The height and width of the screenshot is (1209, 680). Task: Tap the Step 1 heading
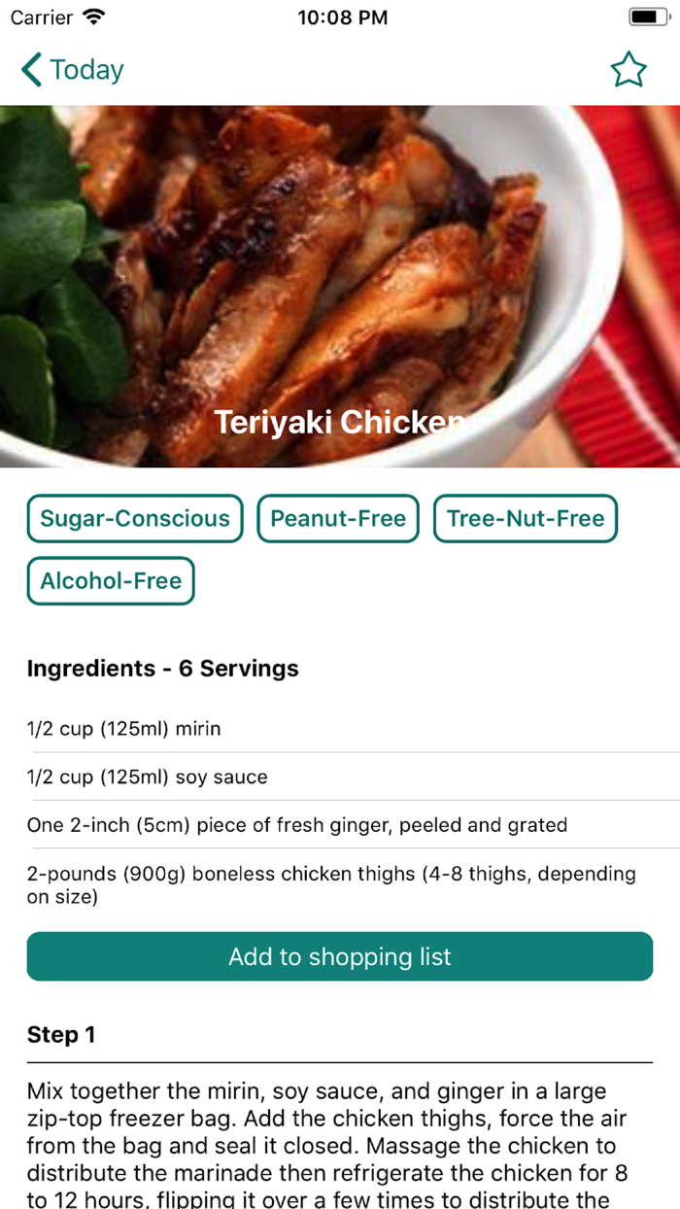point(61,1034)
